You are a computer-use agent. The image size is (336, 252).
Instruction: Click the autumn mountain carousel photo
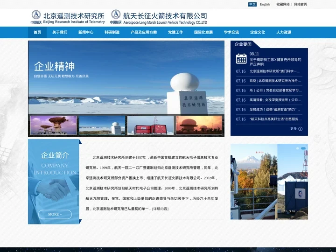(254, 182)
